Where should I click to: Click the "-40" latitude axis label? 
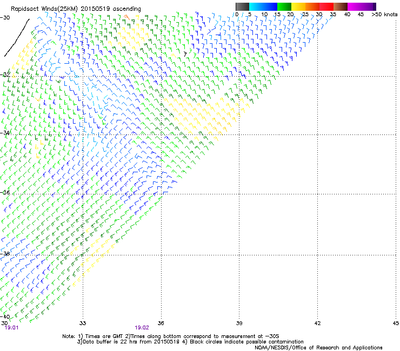(5, 317)
